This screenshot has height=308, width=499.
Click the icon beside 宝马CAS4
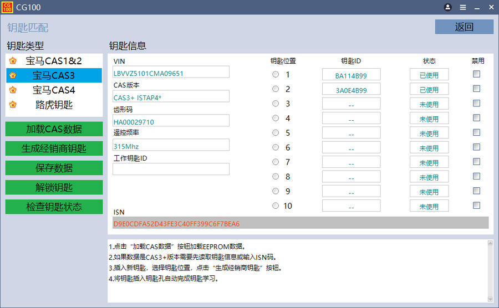[x=13, y=90]
